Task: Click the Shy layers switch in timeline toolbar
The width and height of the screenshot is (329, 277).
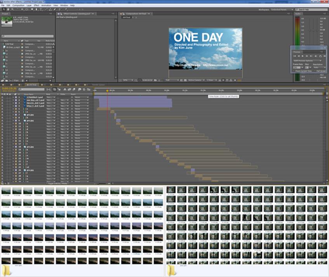Action: click(65, 90)
